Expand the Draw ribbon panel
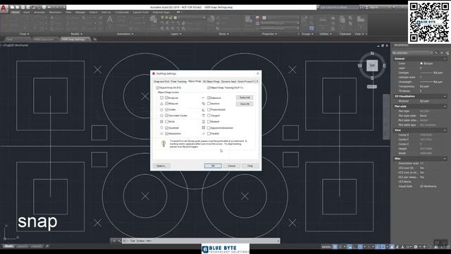The image size is (451, 254). pos(24,34)
